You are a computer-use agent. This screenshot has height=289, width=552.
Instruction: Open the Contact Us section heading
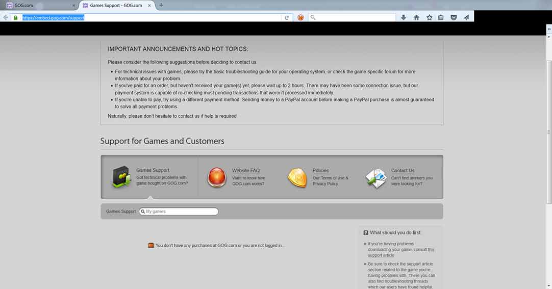point(403,170)
